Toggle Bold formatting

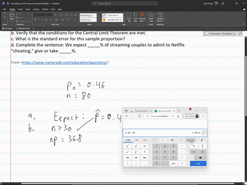point(35,20)
